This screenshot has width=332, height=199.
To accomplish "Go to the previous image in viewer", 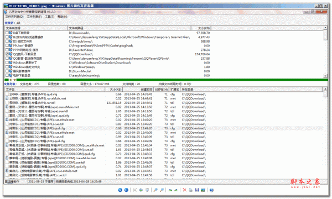I will [120, 190].
